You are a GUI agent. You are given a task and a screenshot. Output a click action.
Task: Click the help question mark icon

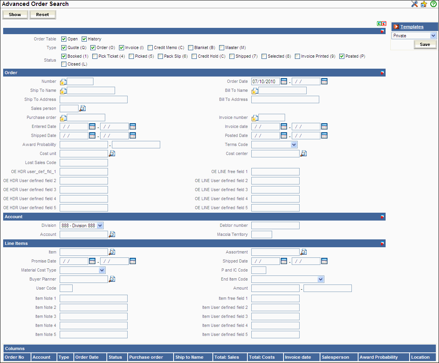(x=433, y=4)
